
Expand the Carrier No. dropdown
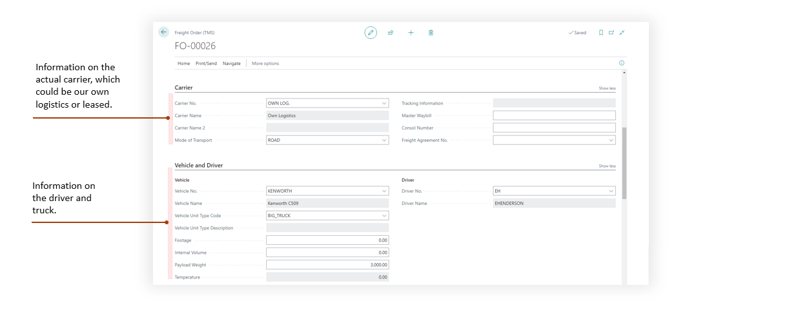pos(384,103)
